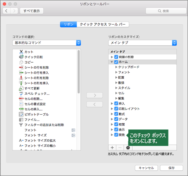
Task: Toggle the 開発 checkbox
Action: pyautogui.click(x=116, y=135)
